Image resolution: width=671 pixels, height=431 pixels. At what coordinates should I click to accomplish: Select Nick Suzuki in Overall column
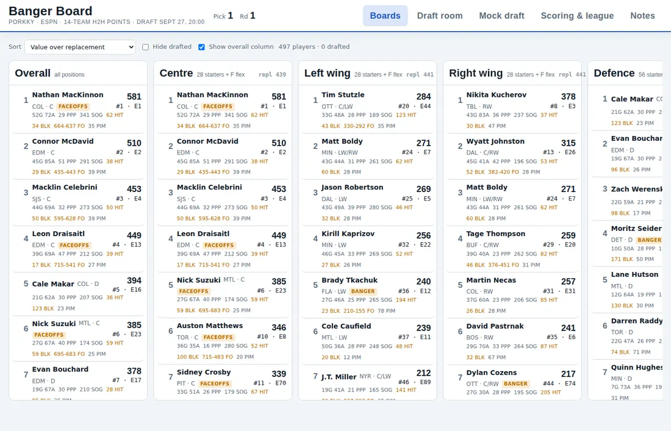click(x=78, y=338)
